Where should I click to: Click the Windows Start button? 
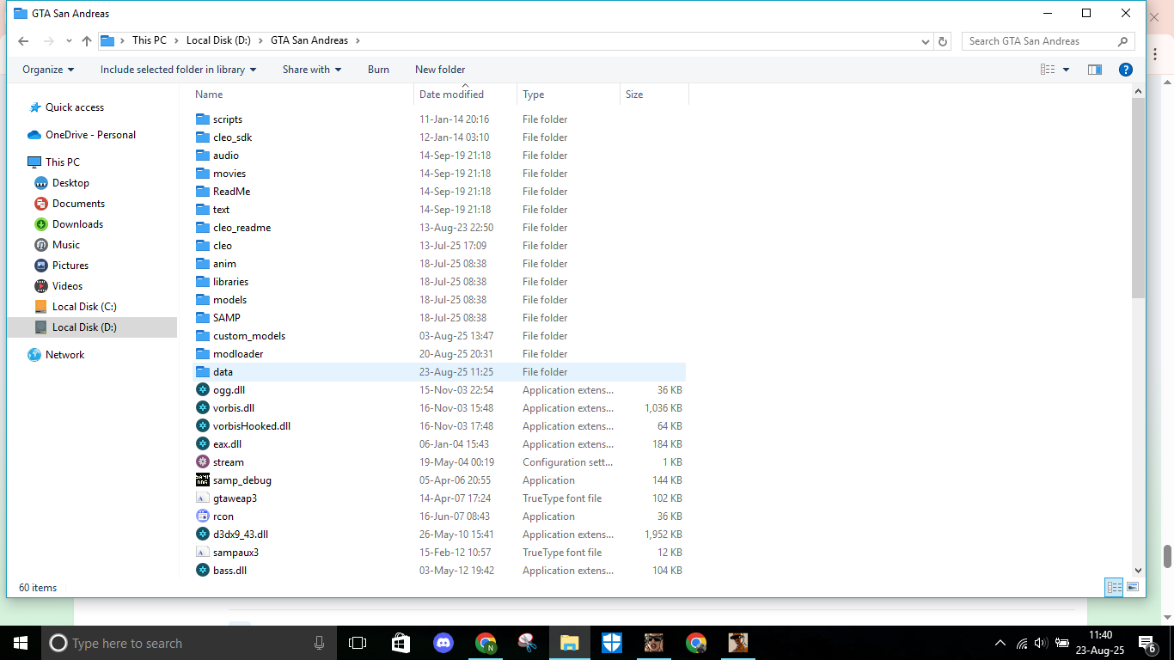[21, 643]
